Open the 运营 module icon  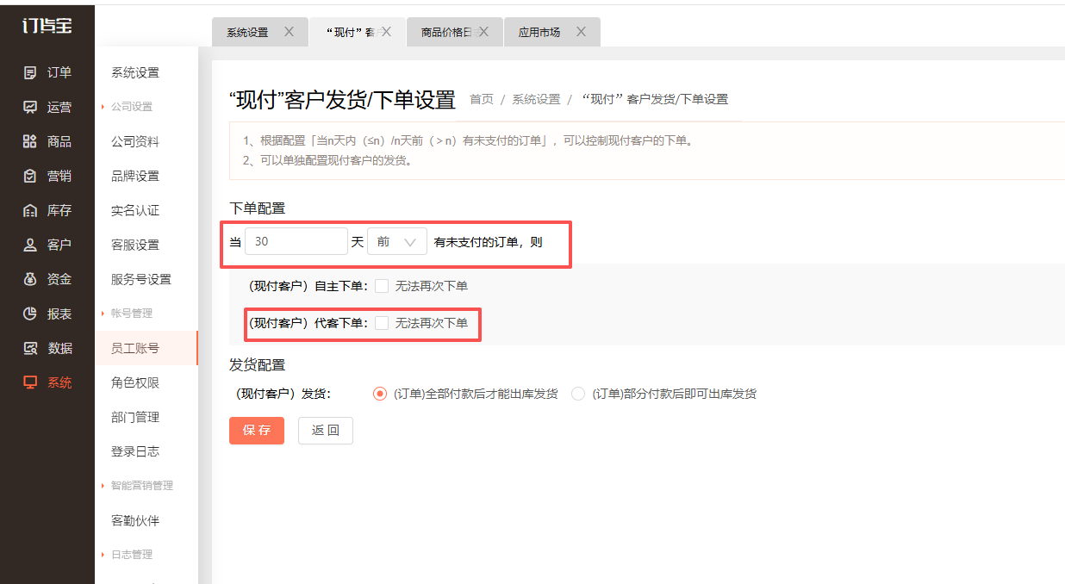pyautogui.click(x=31, y=108)
